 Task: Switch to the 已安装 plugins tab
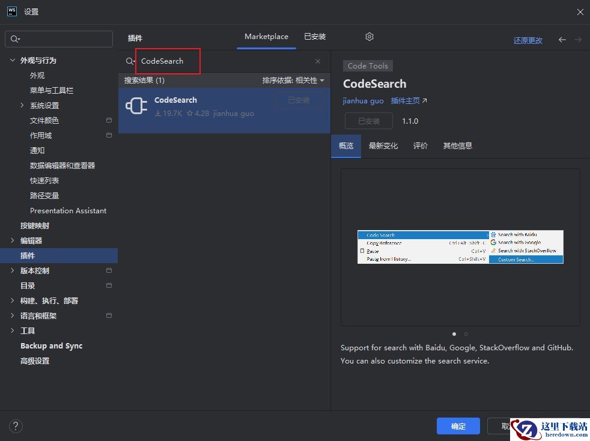point(315,37)
